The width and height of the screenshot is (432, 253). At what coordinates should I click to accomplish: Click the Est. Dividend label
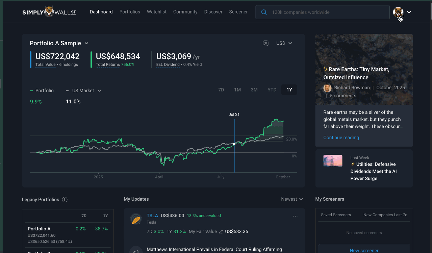pos(168,65)
